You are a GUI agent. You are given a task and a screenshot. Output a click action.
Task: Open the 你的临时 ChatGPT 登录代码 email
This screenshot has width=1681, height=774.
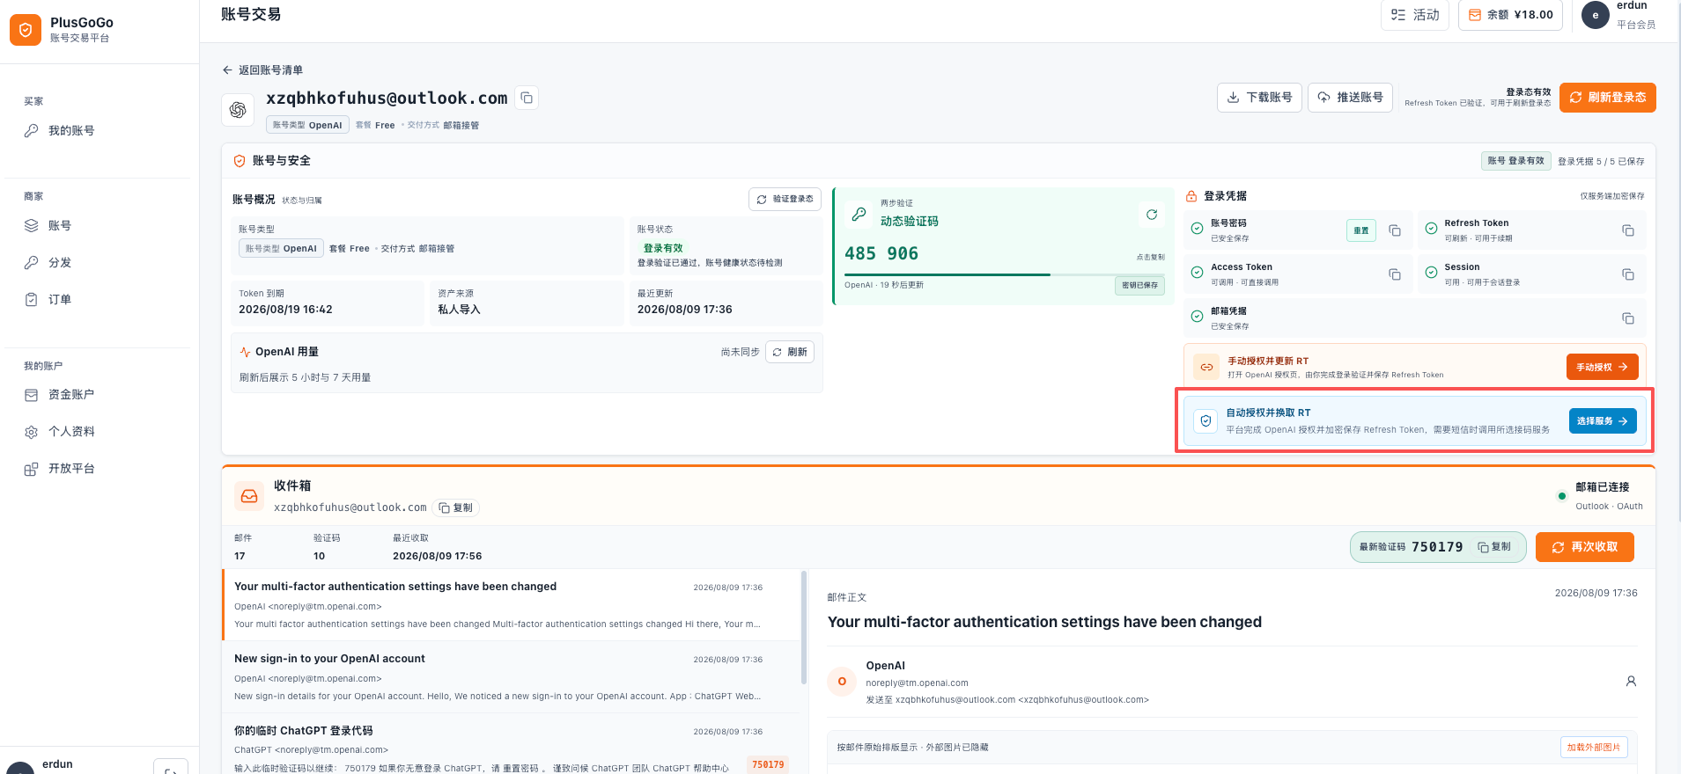[511, 744]
